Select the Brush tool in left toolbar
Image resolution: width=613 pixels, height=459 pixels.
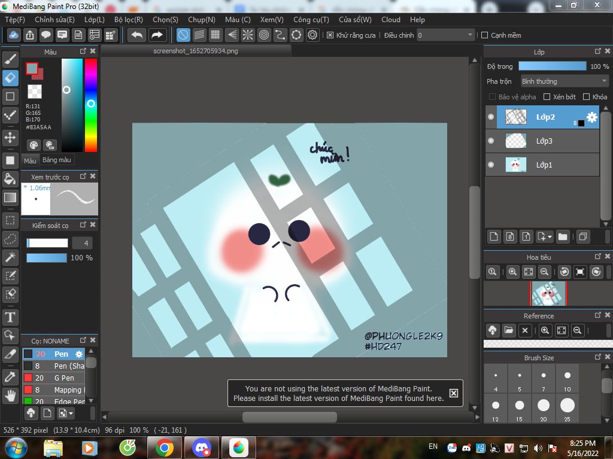click(x=10, y=59)
